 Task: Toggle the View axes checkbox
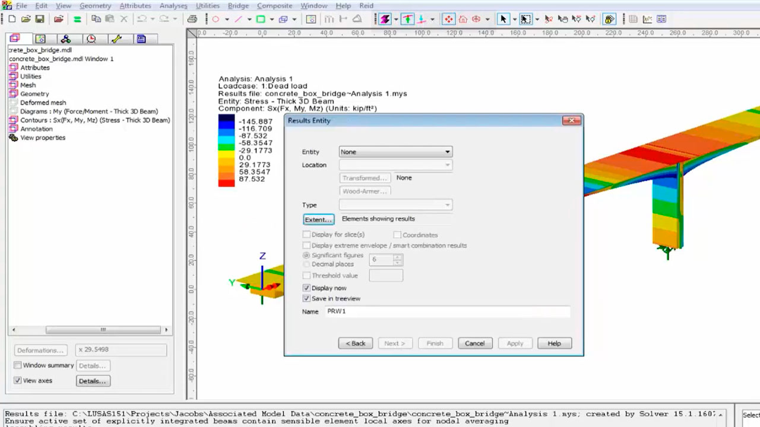pos(17,380)
